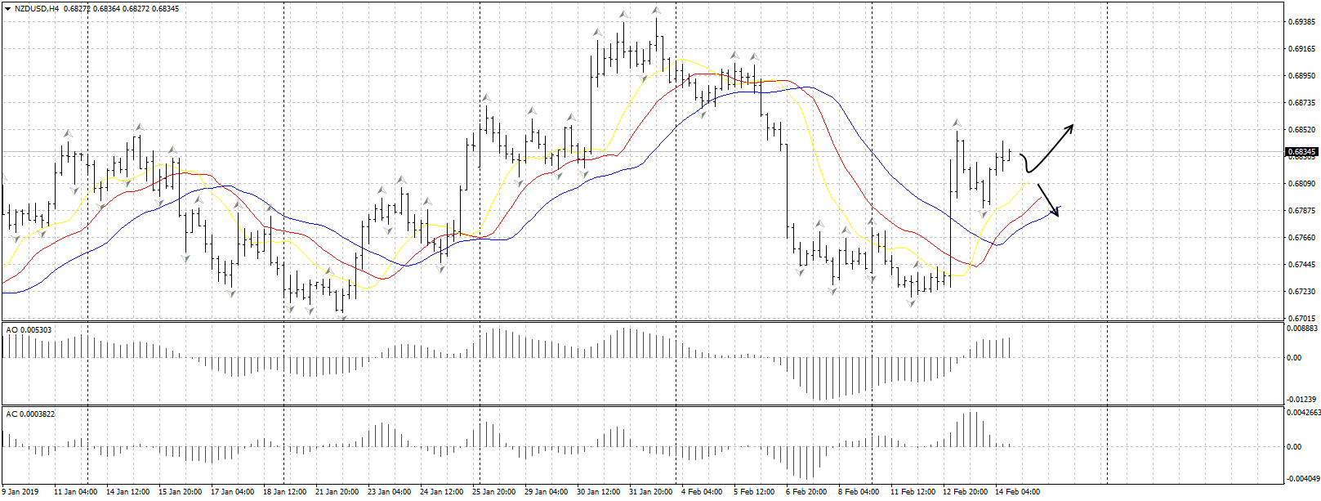Click the 30 Jan 12:00 time label
The height and width of the screenshot is (501, 1321).
click(599, 492)
